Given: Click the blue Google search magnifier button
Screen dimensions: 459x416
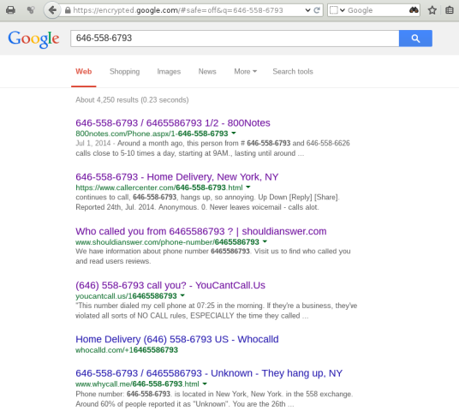Looking at the screenshot, I should click(x=415, y=38).
